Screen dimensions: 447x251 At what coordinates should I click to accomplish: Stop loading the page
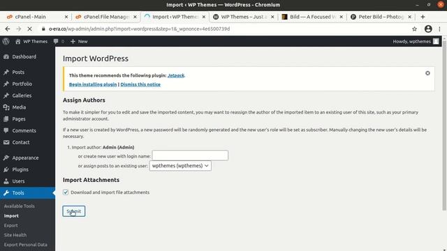(x=29, y=29)
